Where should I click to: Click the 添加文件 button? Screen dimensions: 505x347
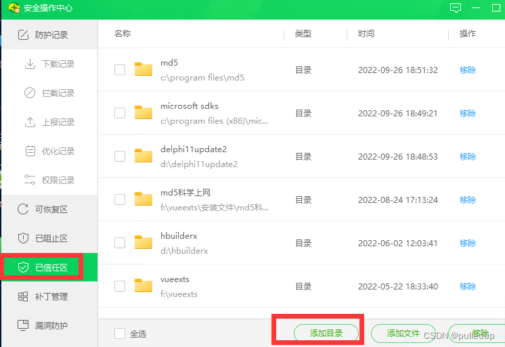click(403, 333)
